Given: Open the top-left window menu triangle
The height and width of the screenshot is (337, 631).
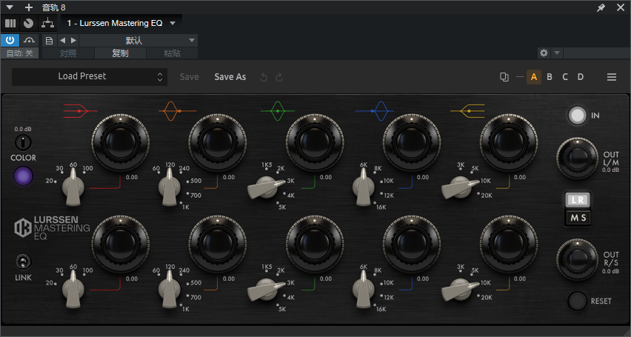Looking at the screenshot, I should coord(10,7).
